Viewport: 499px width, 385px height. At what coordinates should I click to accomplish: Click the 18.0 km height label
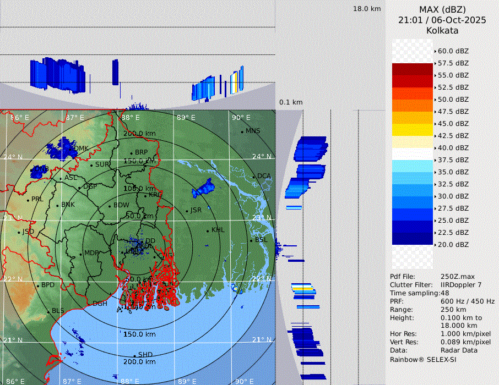(367, 9)
